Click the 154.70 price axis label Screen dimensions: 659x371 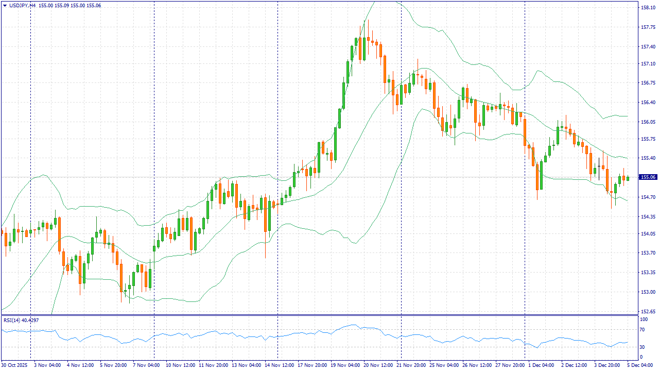click(x=647, y=197)
